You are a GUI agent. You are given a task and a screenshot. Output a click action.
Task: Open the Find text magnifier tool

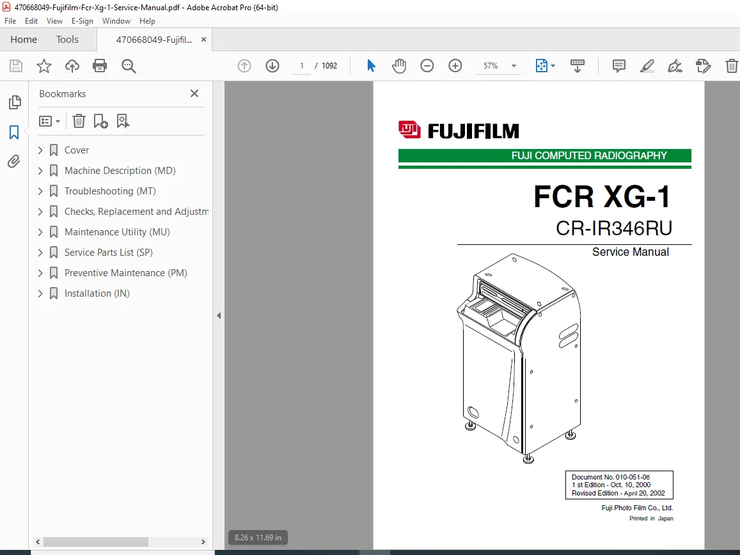(x=129, y=66)
